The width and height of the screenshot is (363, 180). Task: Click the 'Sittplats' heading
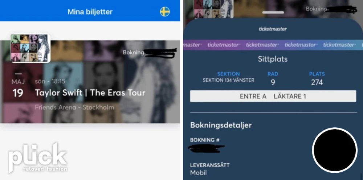tap(273, 59)
